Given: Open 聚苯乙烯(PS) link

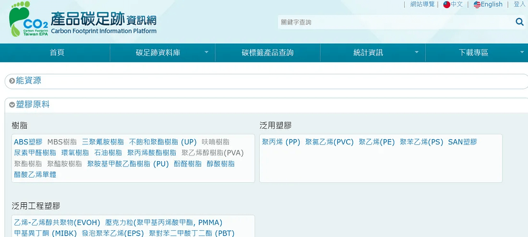Looking at the screenshot, I should tap(421, 142).
